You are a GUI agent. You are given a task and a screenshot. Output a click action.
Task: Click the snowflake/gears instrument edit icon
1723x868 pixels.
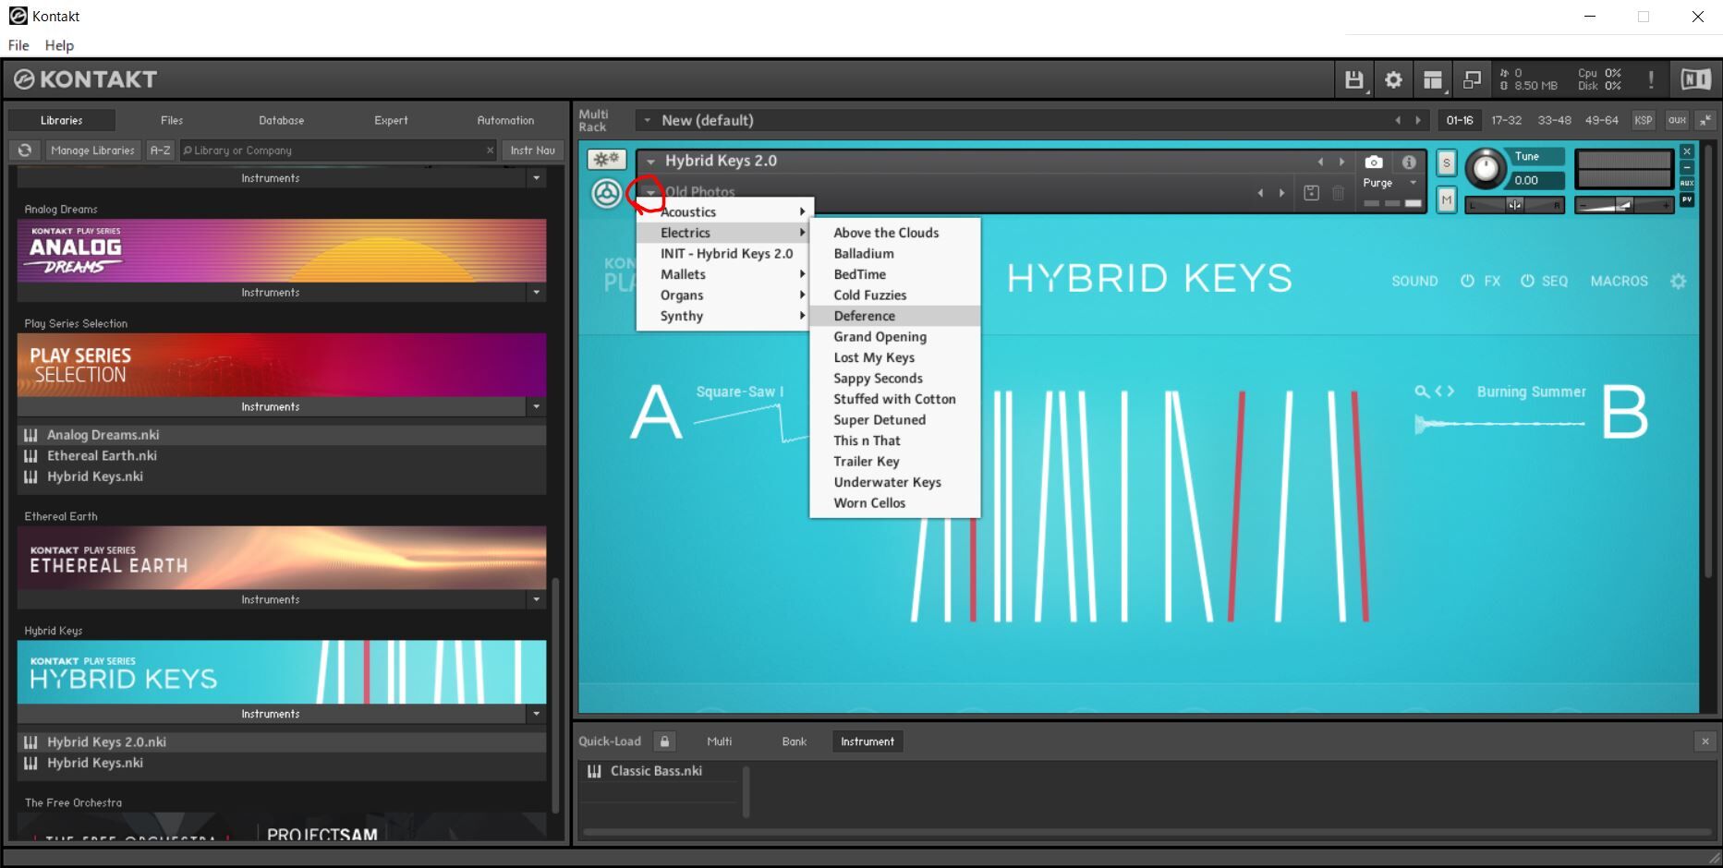[x=606, y=160]
